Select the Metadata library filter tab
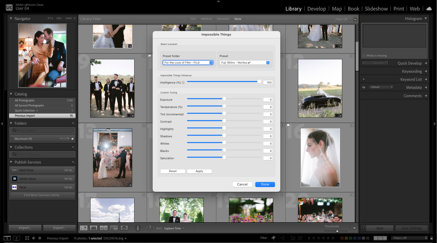 [223, 19]
